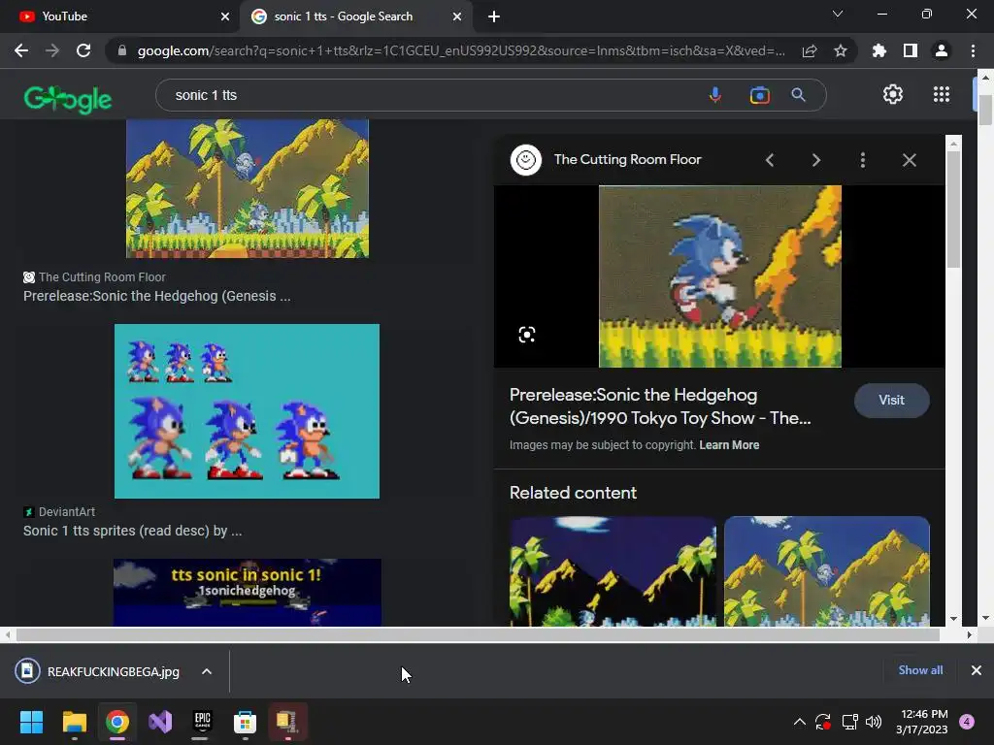The image size is (994, 745).
Task: Bookmark this page with the star icon
Action: tap(841, 50)
